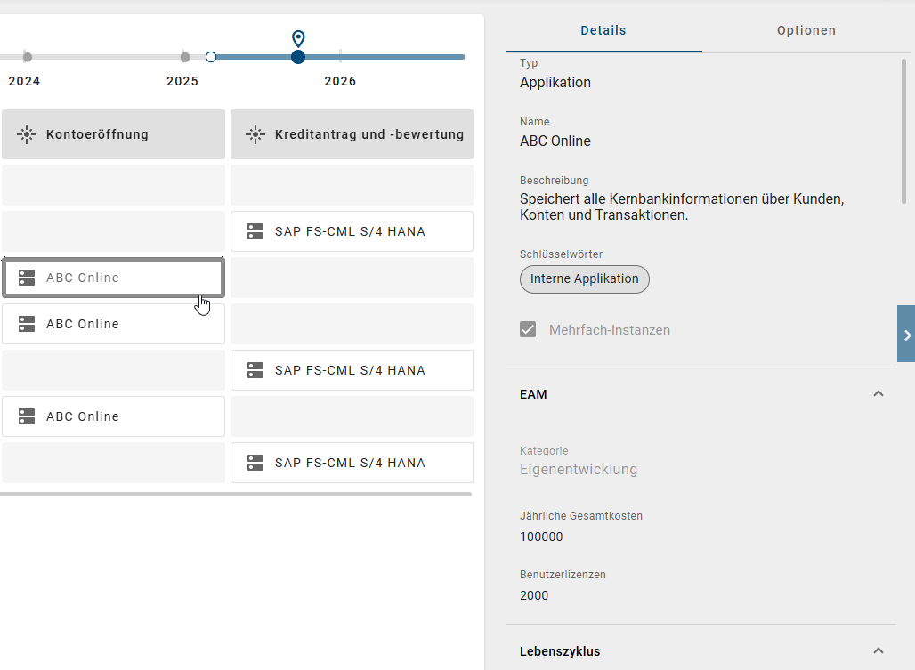The image size is (915, 670).
Task: Click the server icon on the middle SAP FS-CML S/4 HANA card
Action: 255,369
